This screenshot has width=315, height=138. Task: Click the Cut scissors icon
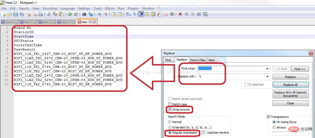click(49, 14)
